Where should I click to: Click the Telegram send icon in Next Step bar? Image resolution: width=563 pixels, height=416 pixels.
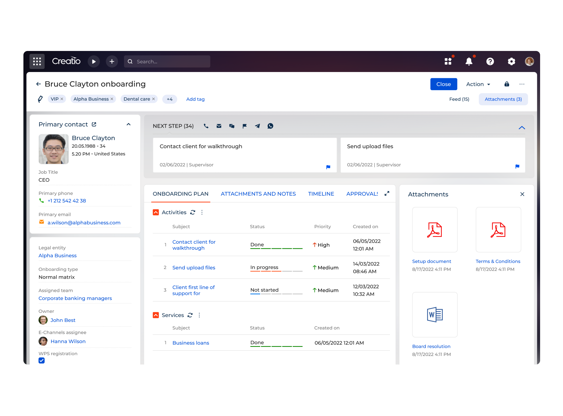click(257, 126)
